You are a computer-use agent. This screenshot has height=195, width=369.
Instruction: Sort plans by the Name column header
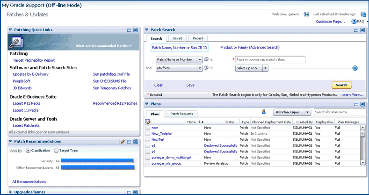[x=191, y=122]
